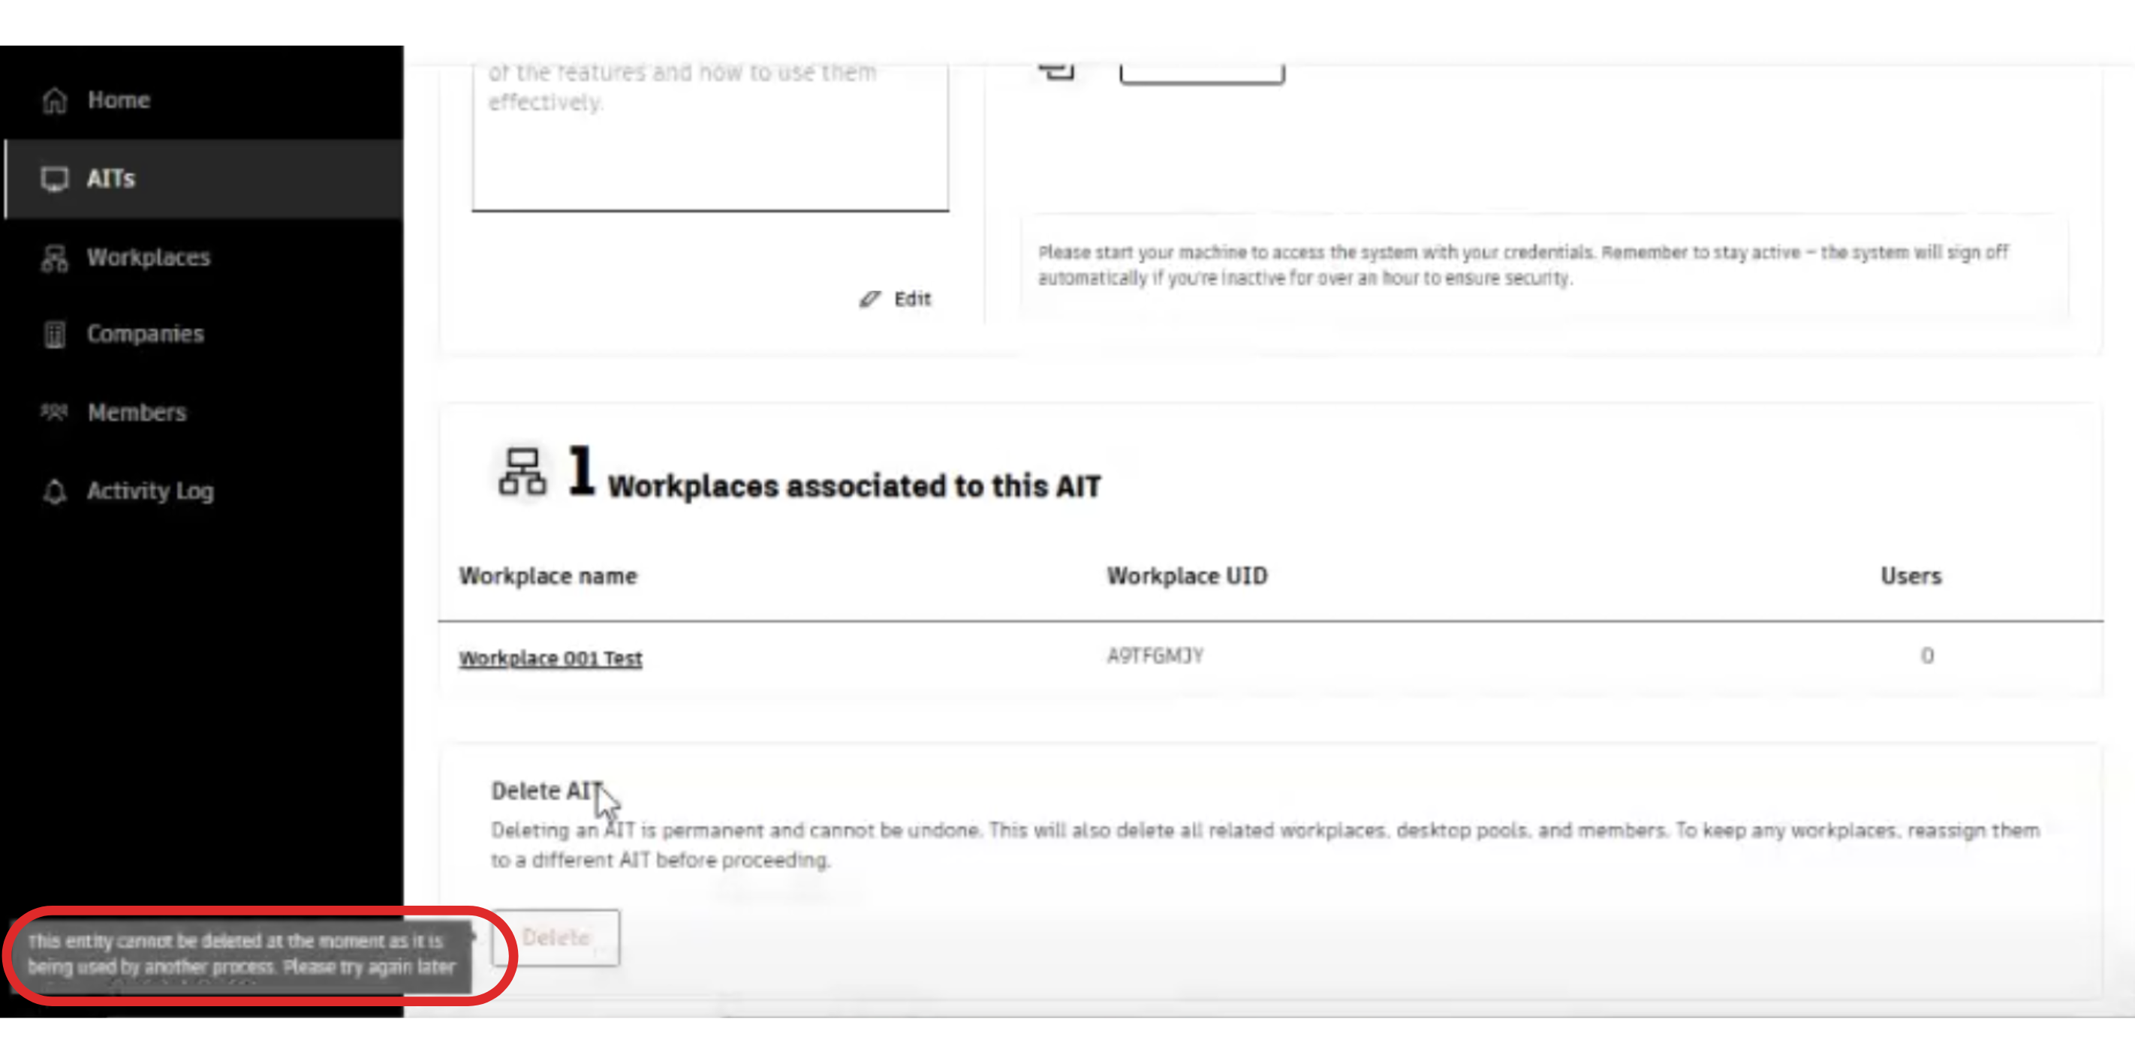
Task: Click the Home house icon in sidebar
Action: pyautogui.click(x=55, y=101)
